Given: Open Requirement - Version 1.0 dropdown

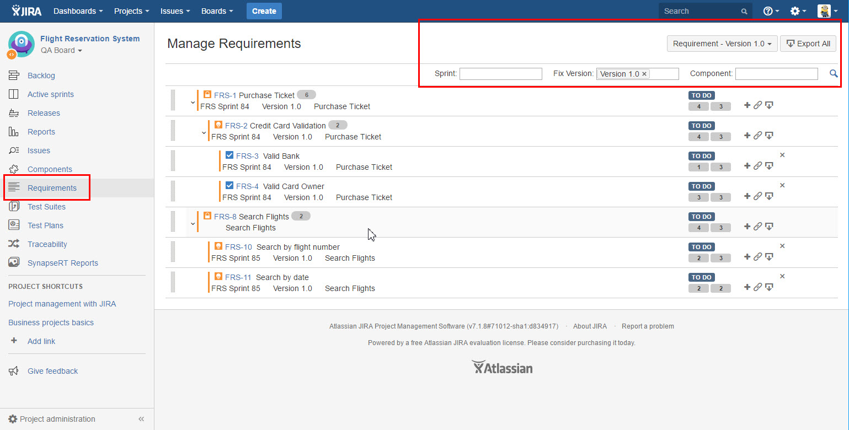Looking at the screenshot, I should pos(722,44).
